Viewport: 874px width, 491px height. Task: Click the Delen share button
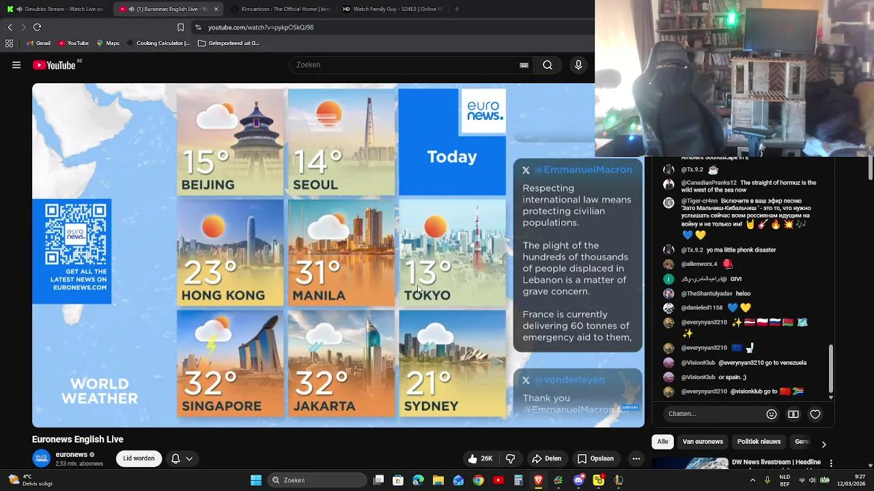click(546, 459)
